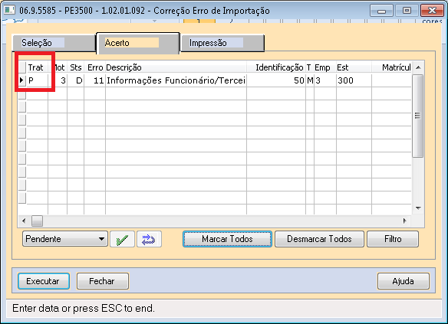Click the Fechar button
This screenshot has width=448, height=324.
click(x=103, y=281)
